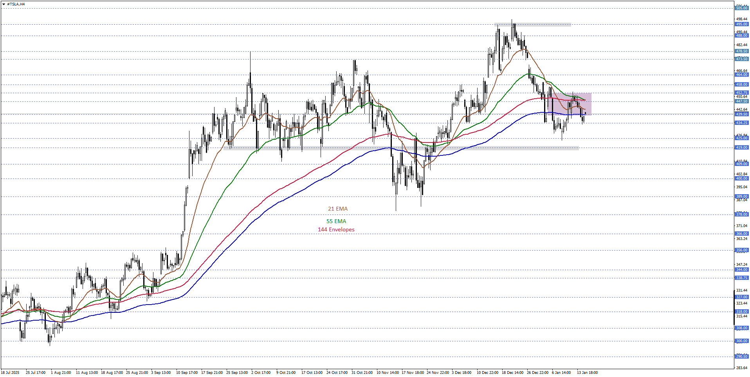Select the 21 EMA text label
Image resolution: width=750 pixels, height=377 pixels.
tap(337, 209)
